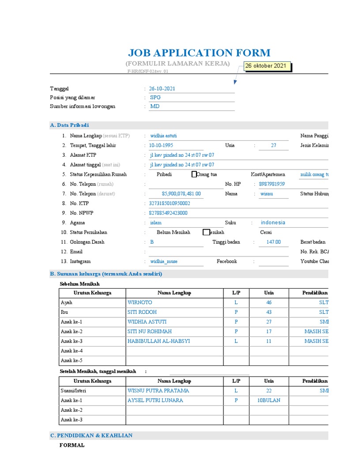Click the Usia value 27 in Data Pribadi
Image resolution: width=339 pixels, height=452 pixels.
274,146
